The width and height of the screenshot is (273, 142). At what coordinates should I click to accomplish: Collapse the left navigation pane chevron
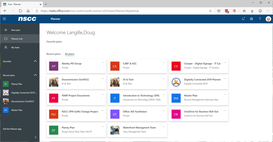[x=36, y=137]
